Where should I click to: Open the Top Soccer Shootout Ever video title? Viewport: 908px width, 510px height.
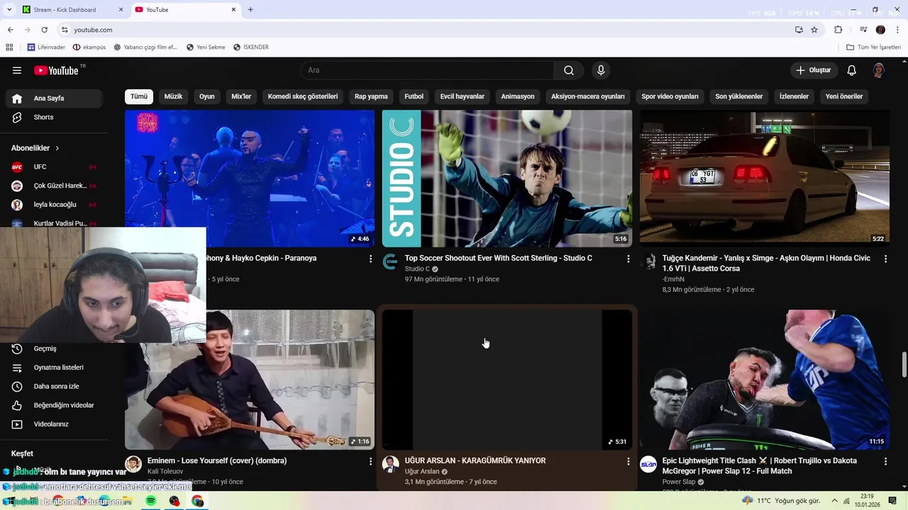(x=499, y=259)
